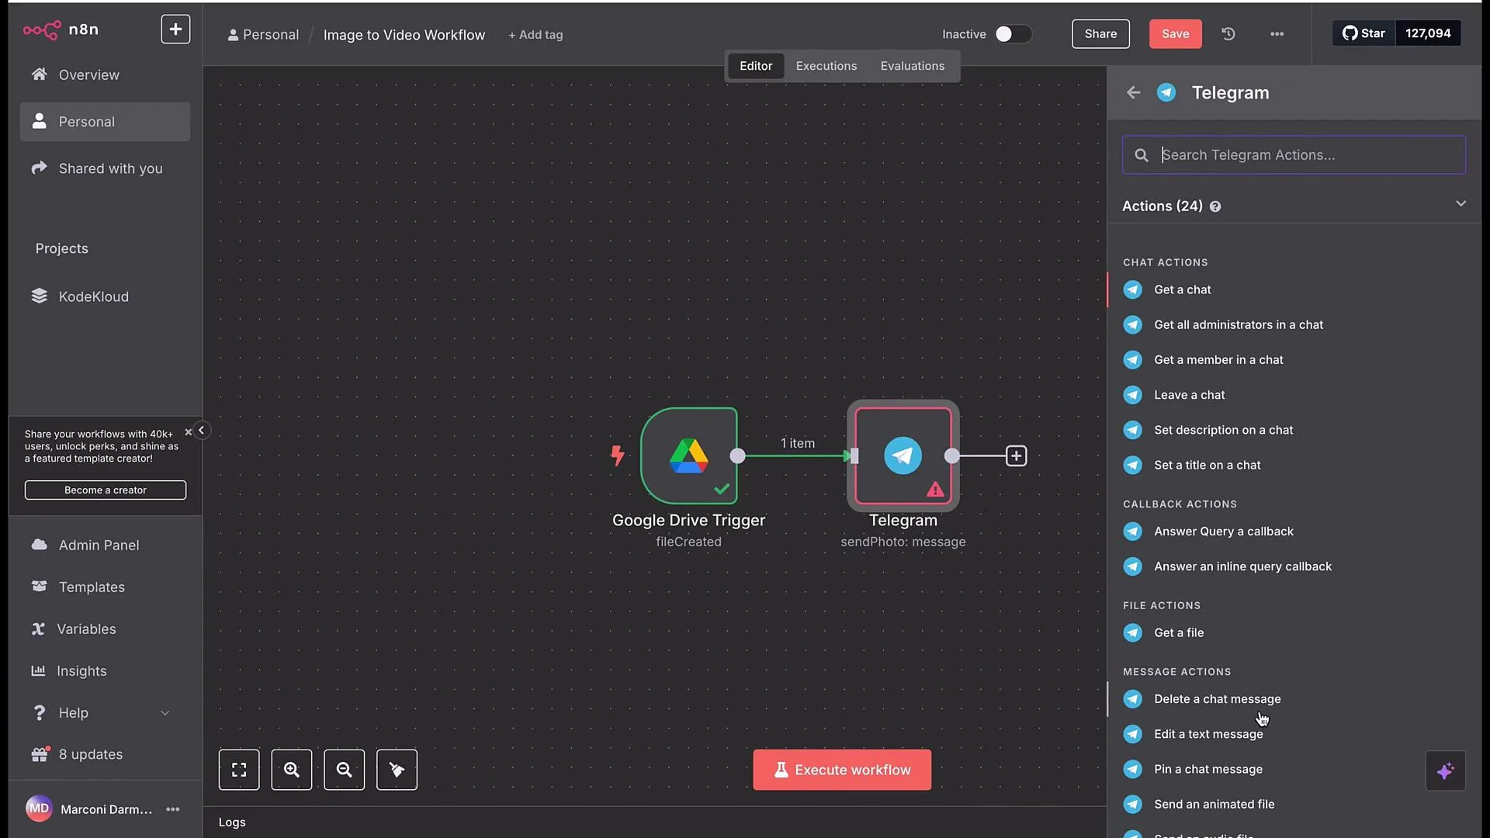Save the workflow
This screenshot has height=838, width=1490.
pyautogui.click(x=1175, y=33)
